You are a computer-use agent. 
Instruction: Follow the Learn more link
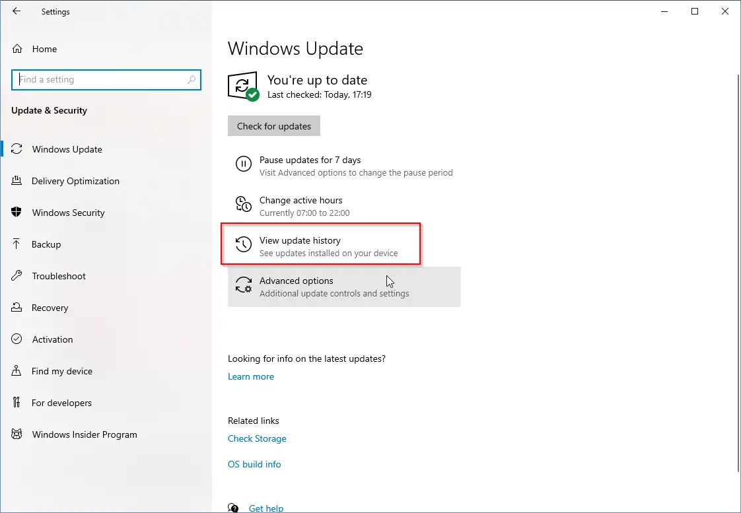tap(251, 376)
